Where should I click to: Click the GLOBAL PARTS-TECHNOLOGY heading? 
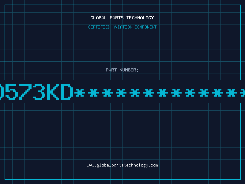point(122,18)
